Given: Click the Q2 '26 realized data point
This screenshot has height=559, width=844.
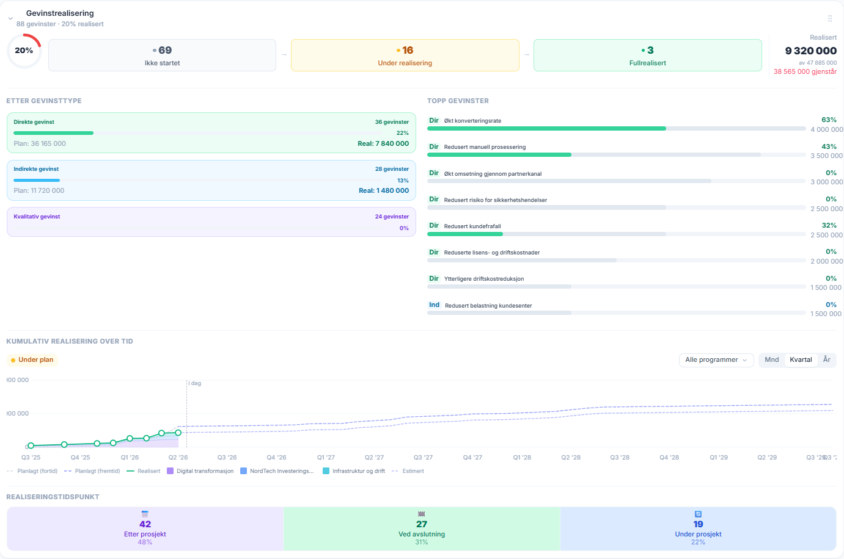Looking at the screenshot, I should point(178,433).
